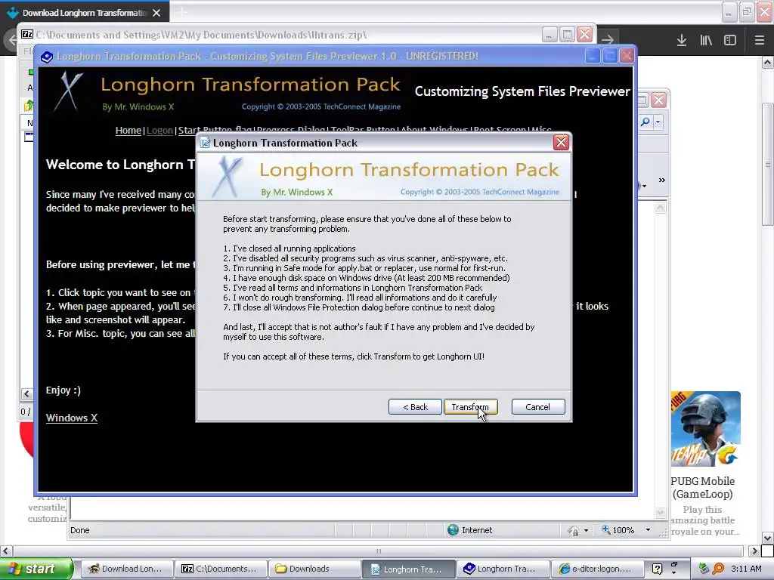The width and height of the screenshot is (774, 580).
Task: Open the zoom 100% dropdown arrow
Action: [648, 530]
